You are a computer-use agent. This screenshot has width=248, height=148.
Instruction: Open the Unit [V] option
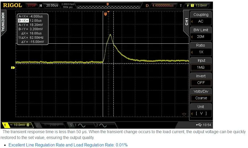[201, 110]
